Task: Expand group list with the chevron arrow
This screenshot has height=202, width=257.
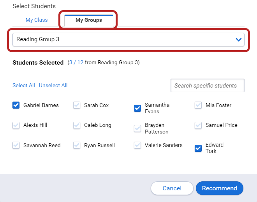Action: click(238, 39)
